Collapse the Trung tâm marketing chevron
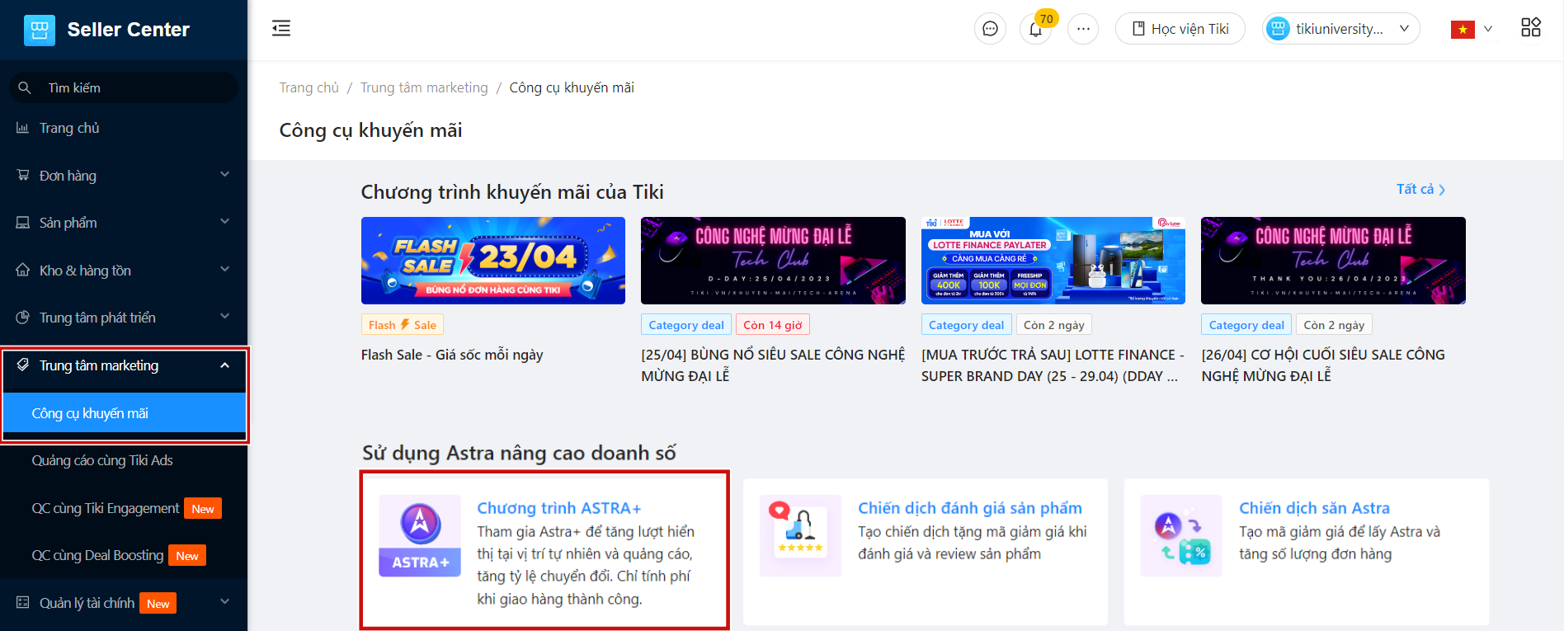Screen dimensions: 1564x631 coord(224,365)
